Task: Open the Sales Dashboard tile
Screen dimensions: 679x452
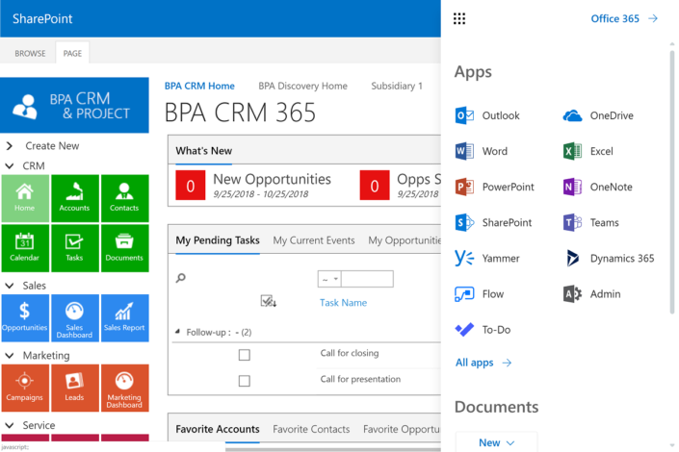Action: (x=74, y=318)
